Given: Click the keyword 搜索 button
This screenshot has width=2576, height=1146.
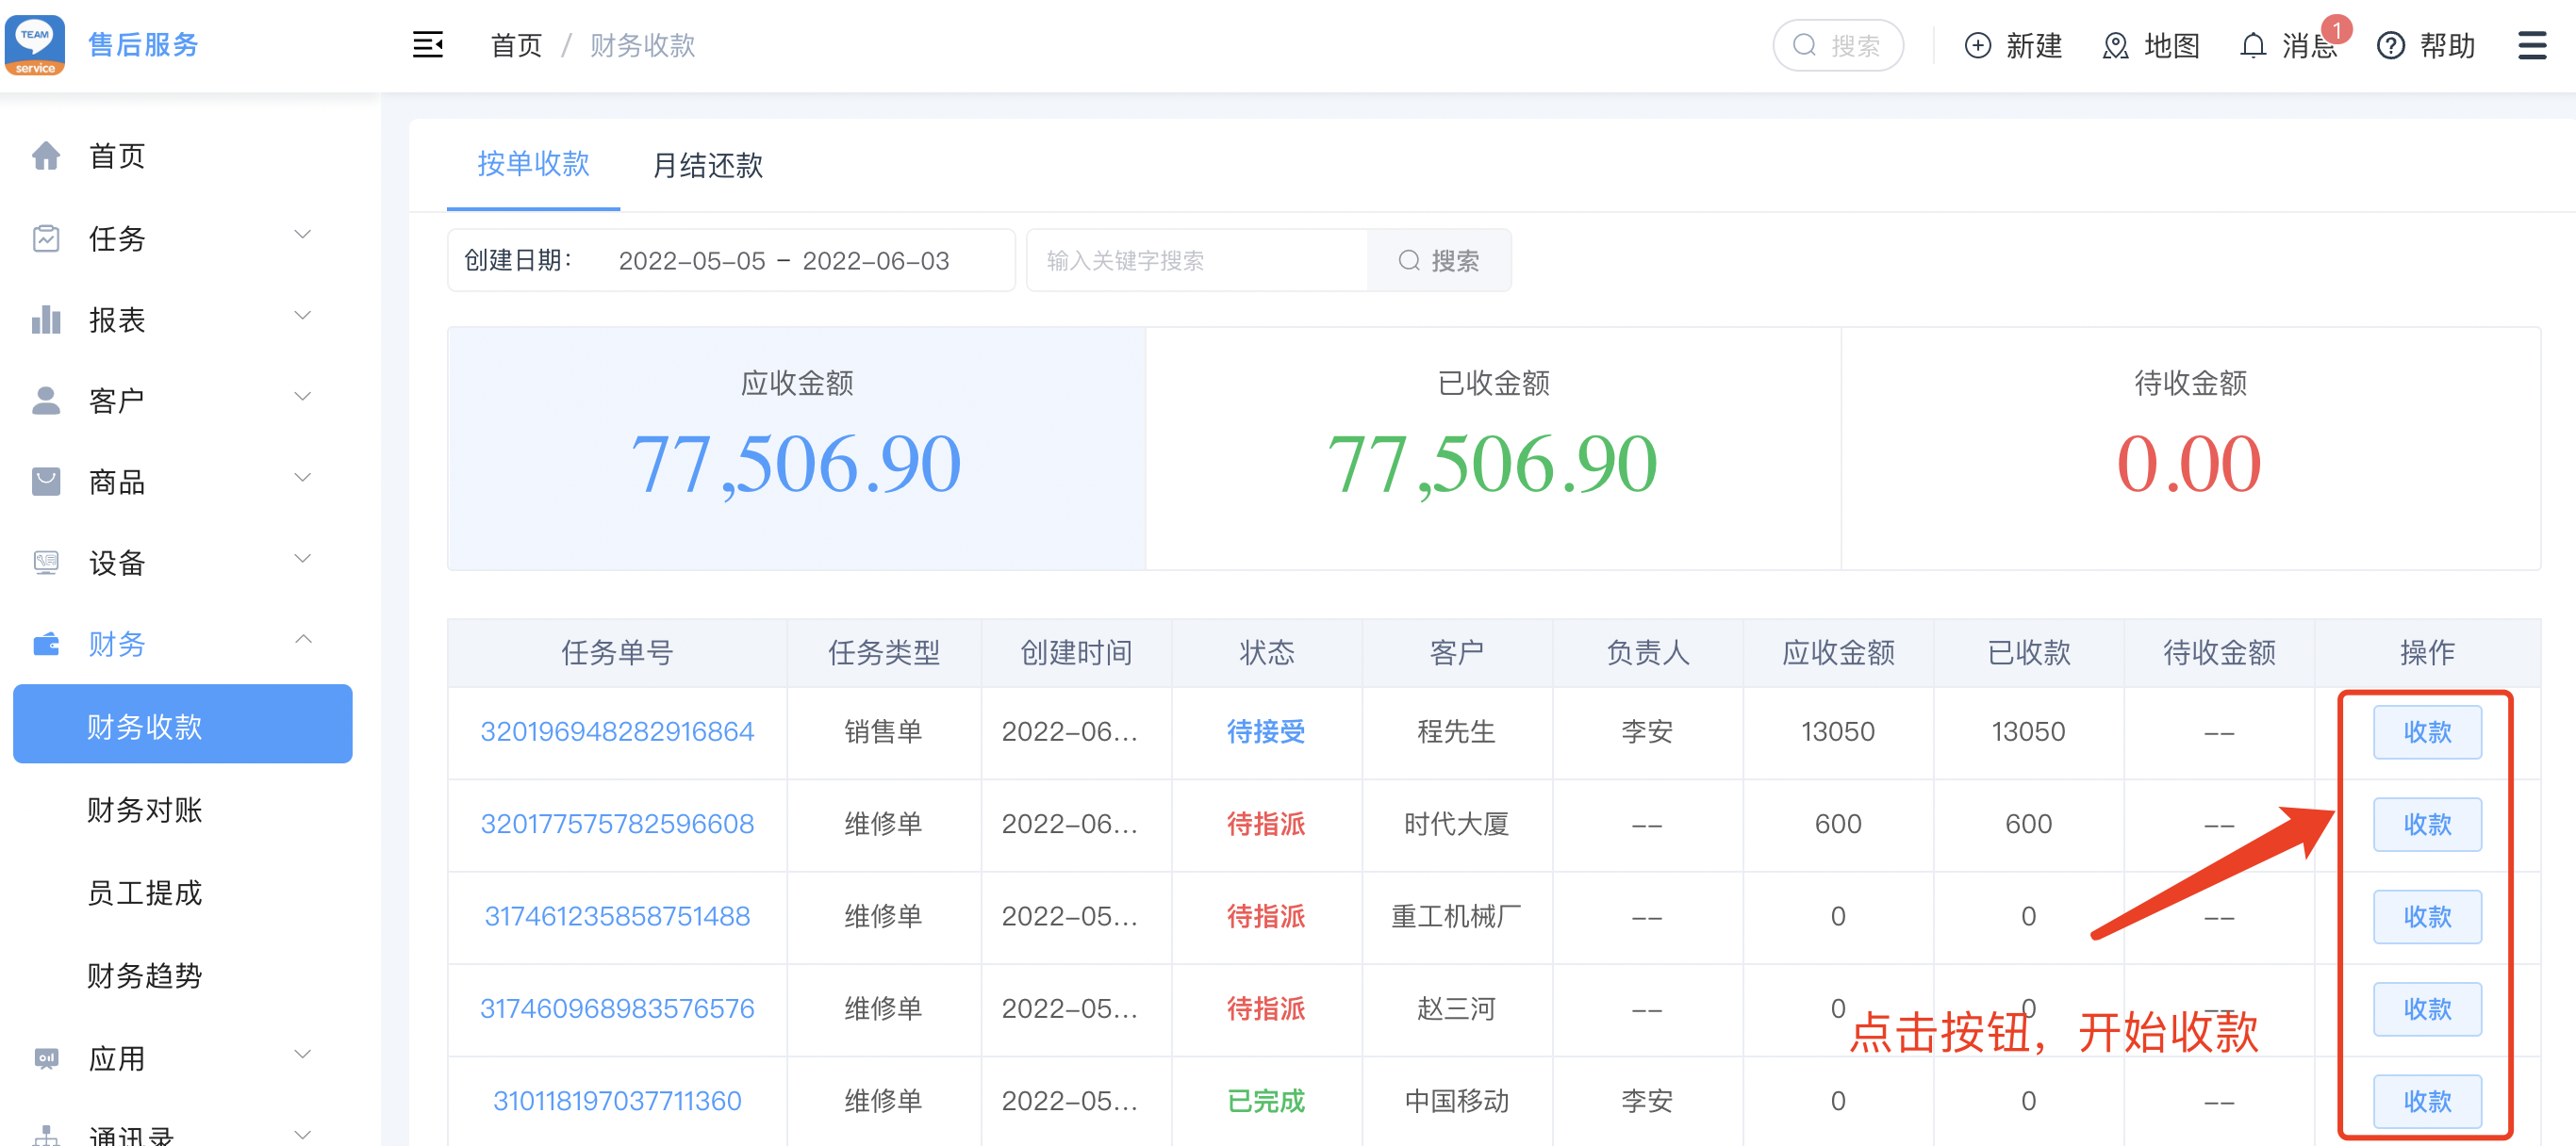Looking at the screenshot, I should (x=1438, y=261).
